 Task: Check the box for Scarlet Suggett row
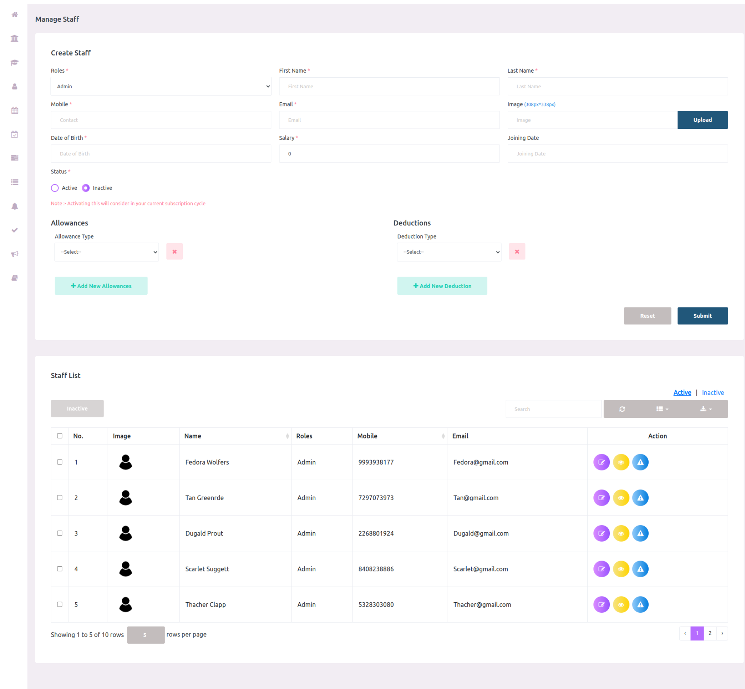click(x=60, y=569)
